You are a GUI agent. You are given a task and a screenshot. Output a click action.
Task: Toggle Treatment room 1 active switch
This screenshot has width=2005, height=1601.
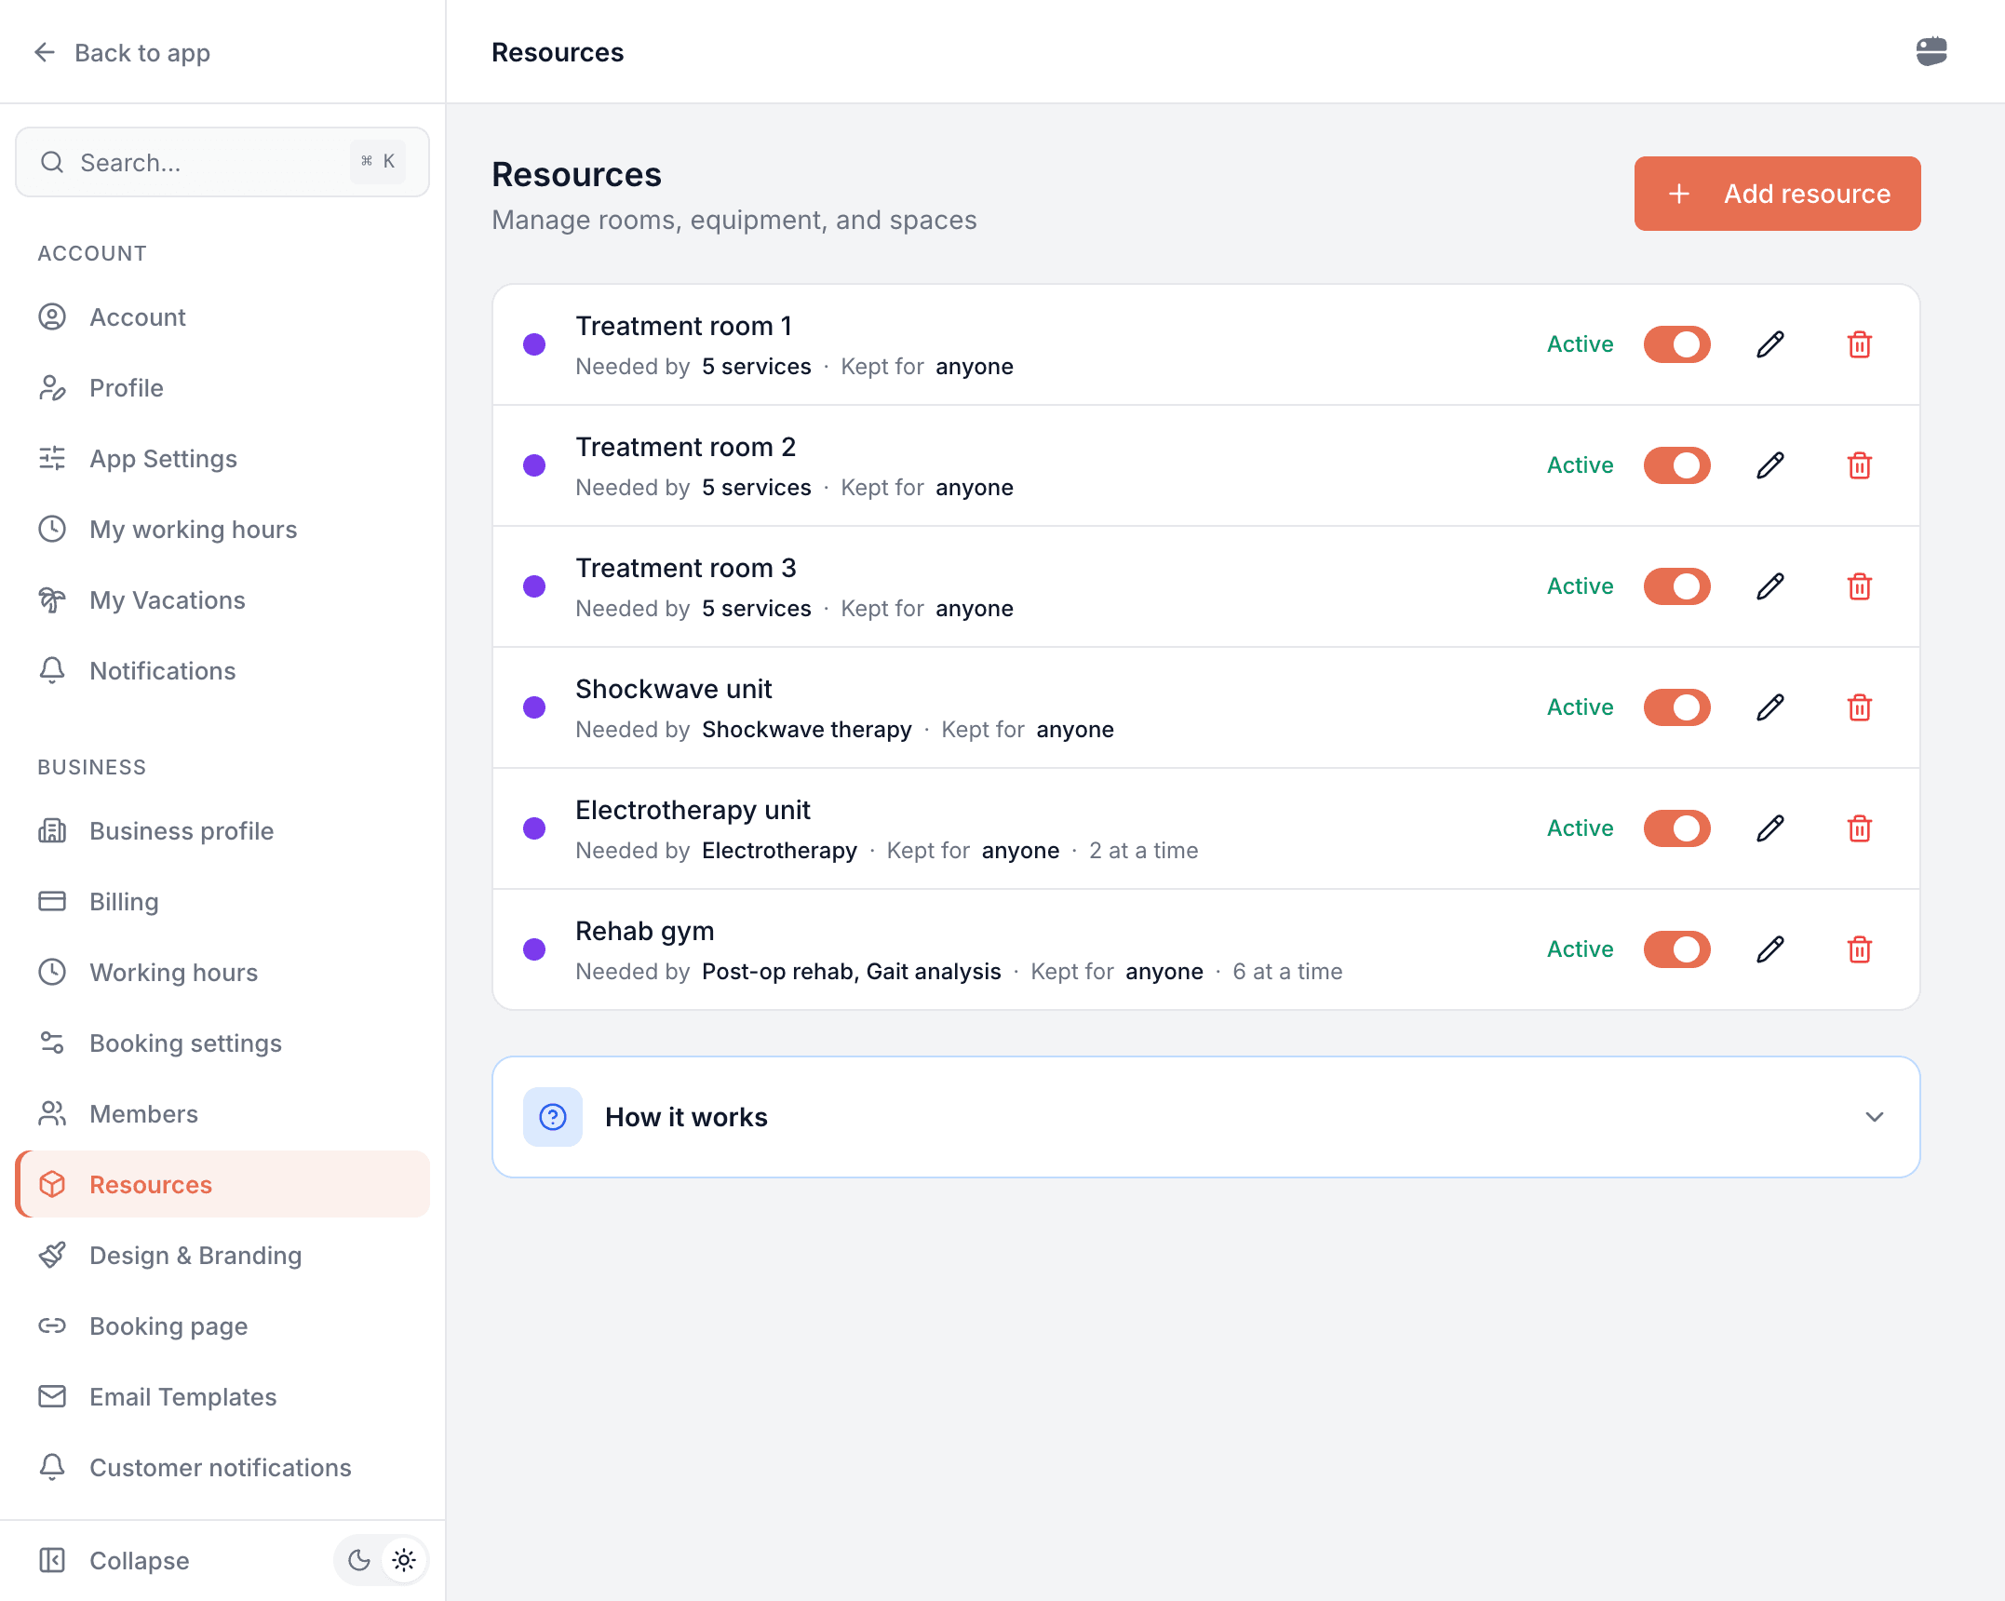point(1677,344)
